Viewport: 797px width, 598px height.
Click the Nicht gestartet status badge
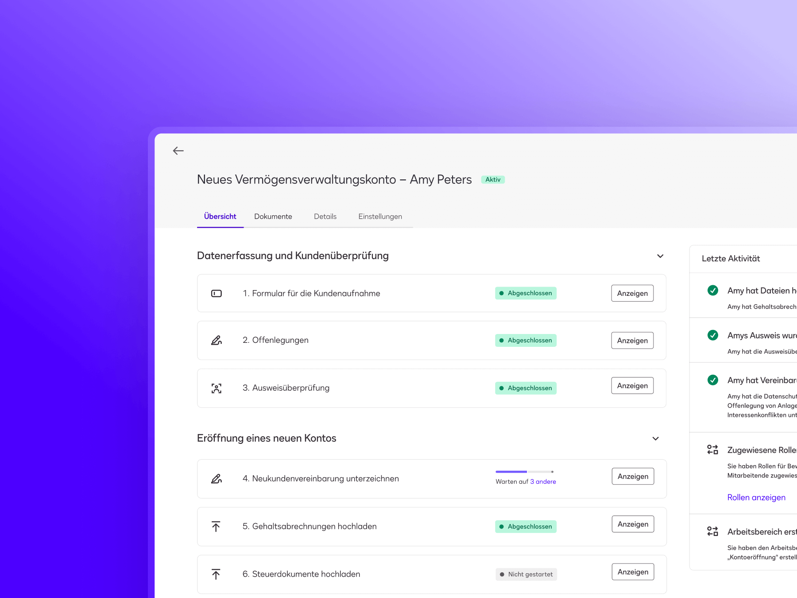tap(526, 574)
